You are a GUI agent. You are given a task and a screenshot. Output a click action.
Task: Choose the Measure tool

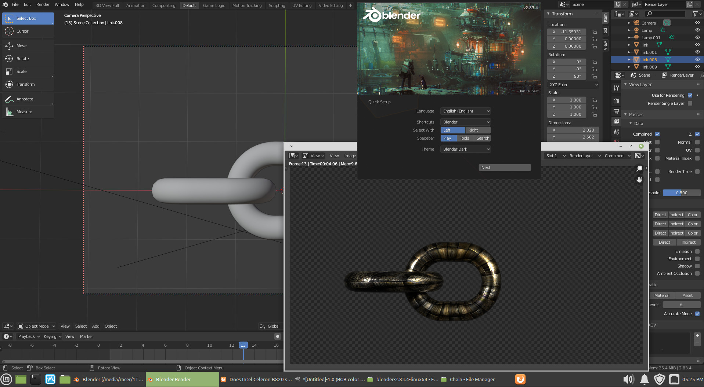[28, 112]
